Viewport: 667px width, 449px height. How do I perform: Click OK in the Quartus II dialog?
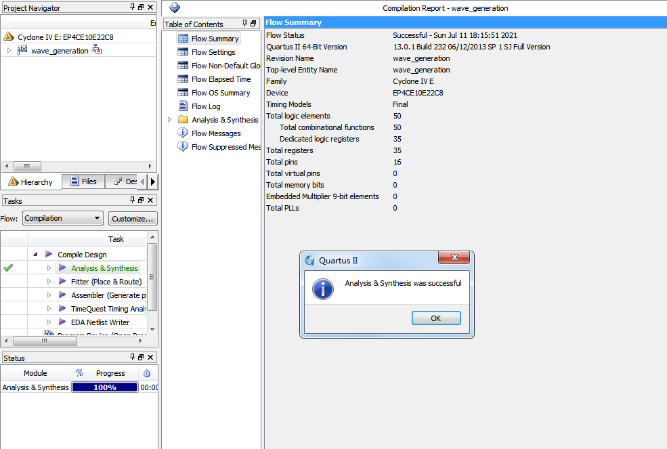coord(436,318)
